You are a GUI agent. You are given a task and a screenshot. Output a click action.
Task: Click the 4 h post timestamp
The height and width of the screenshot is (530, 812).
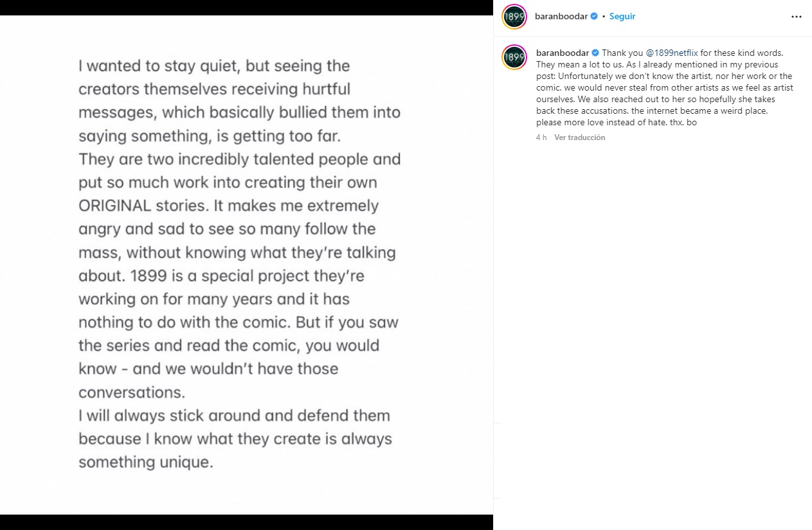tap(541, 137)
